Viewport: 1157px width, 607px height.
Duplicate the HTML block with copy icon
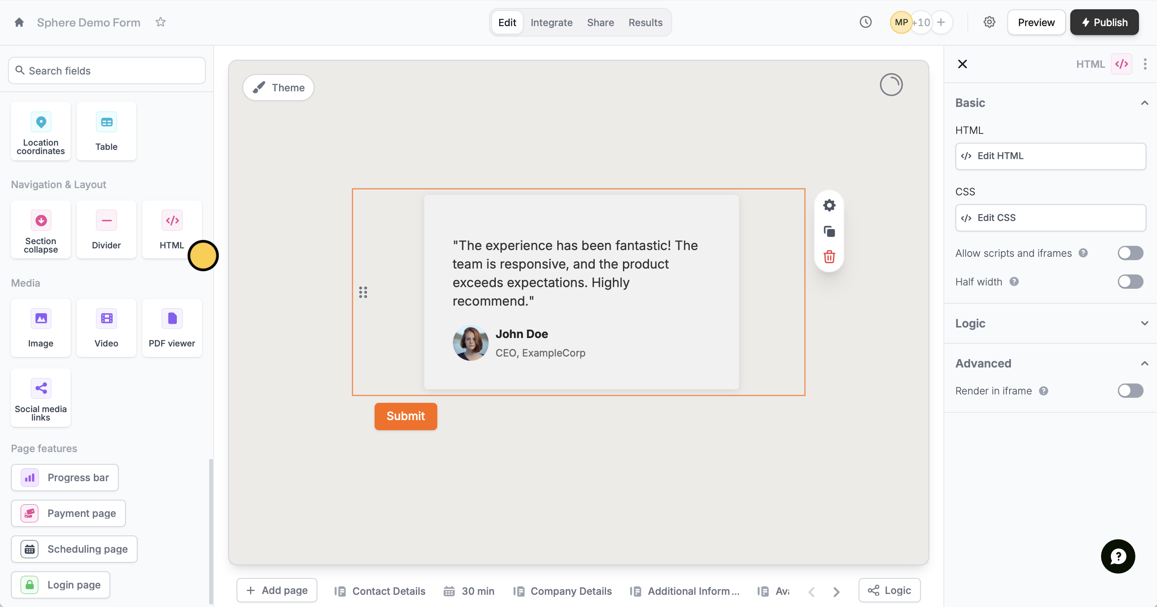pos(829,232)
